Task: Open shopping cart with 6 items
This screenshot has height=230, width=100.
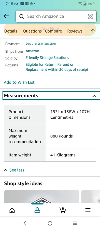Action: tap(62, 210)
